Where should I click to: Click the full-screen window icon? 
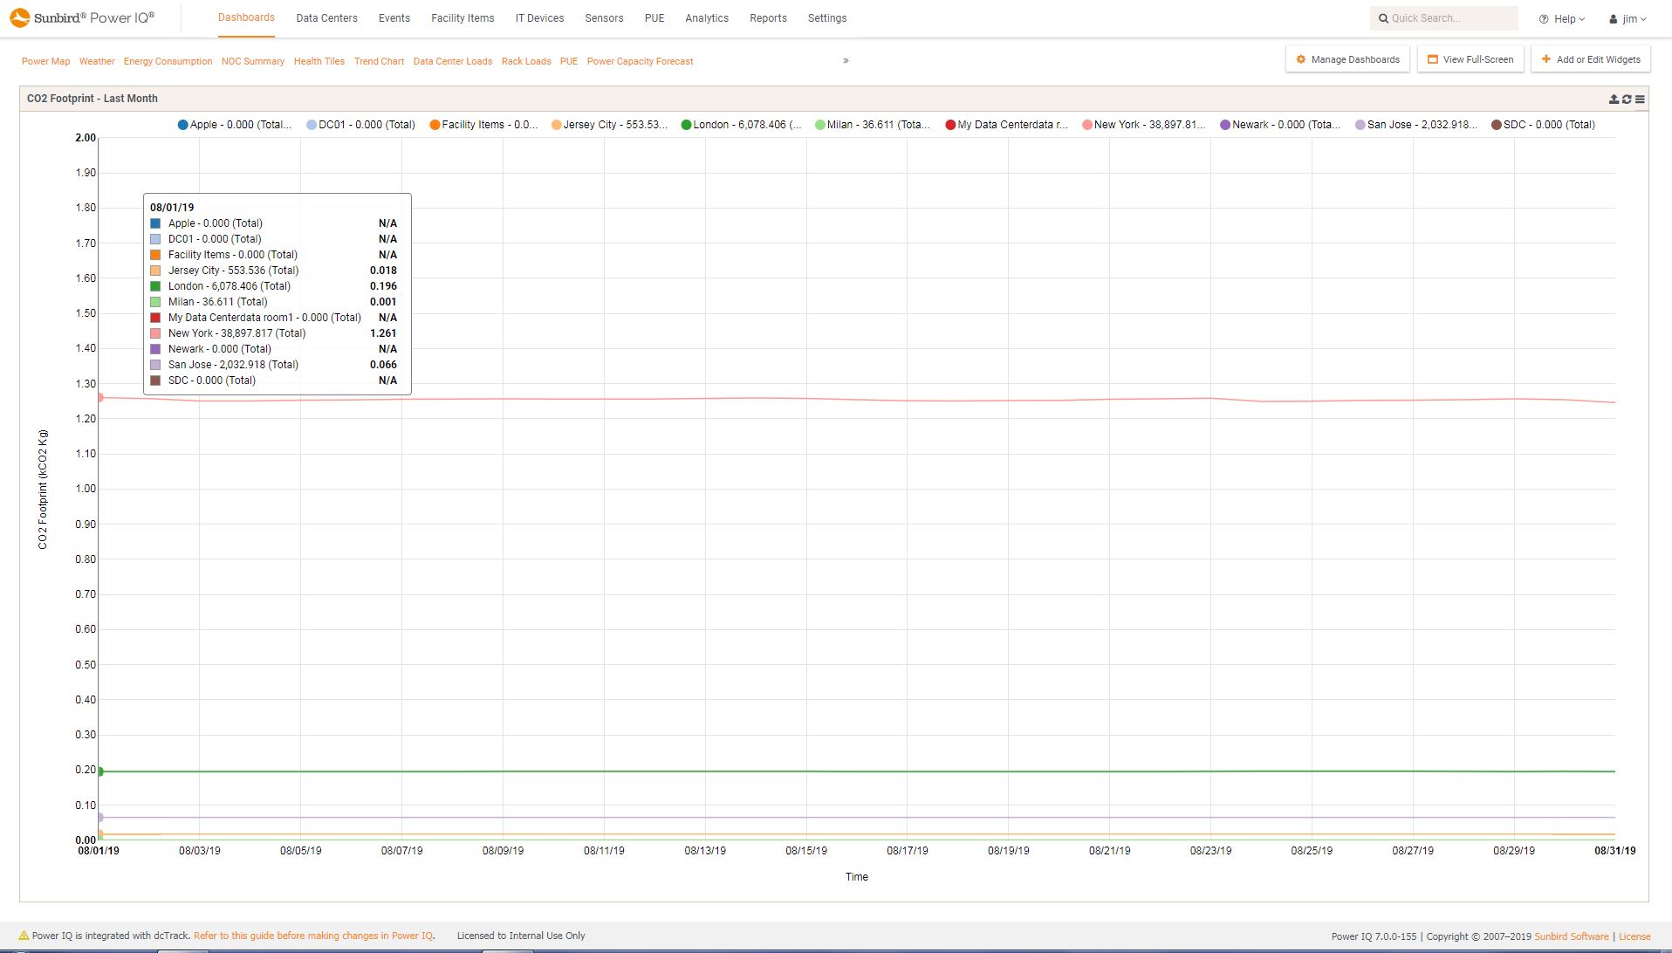pyautogui.click(x=1432, y=59)
